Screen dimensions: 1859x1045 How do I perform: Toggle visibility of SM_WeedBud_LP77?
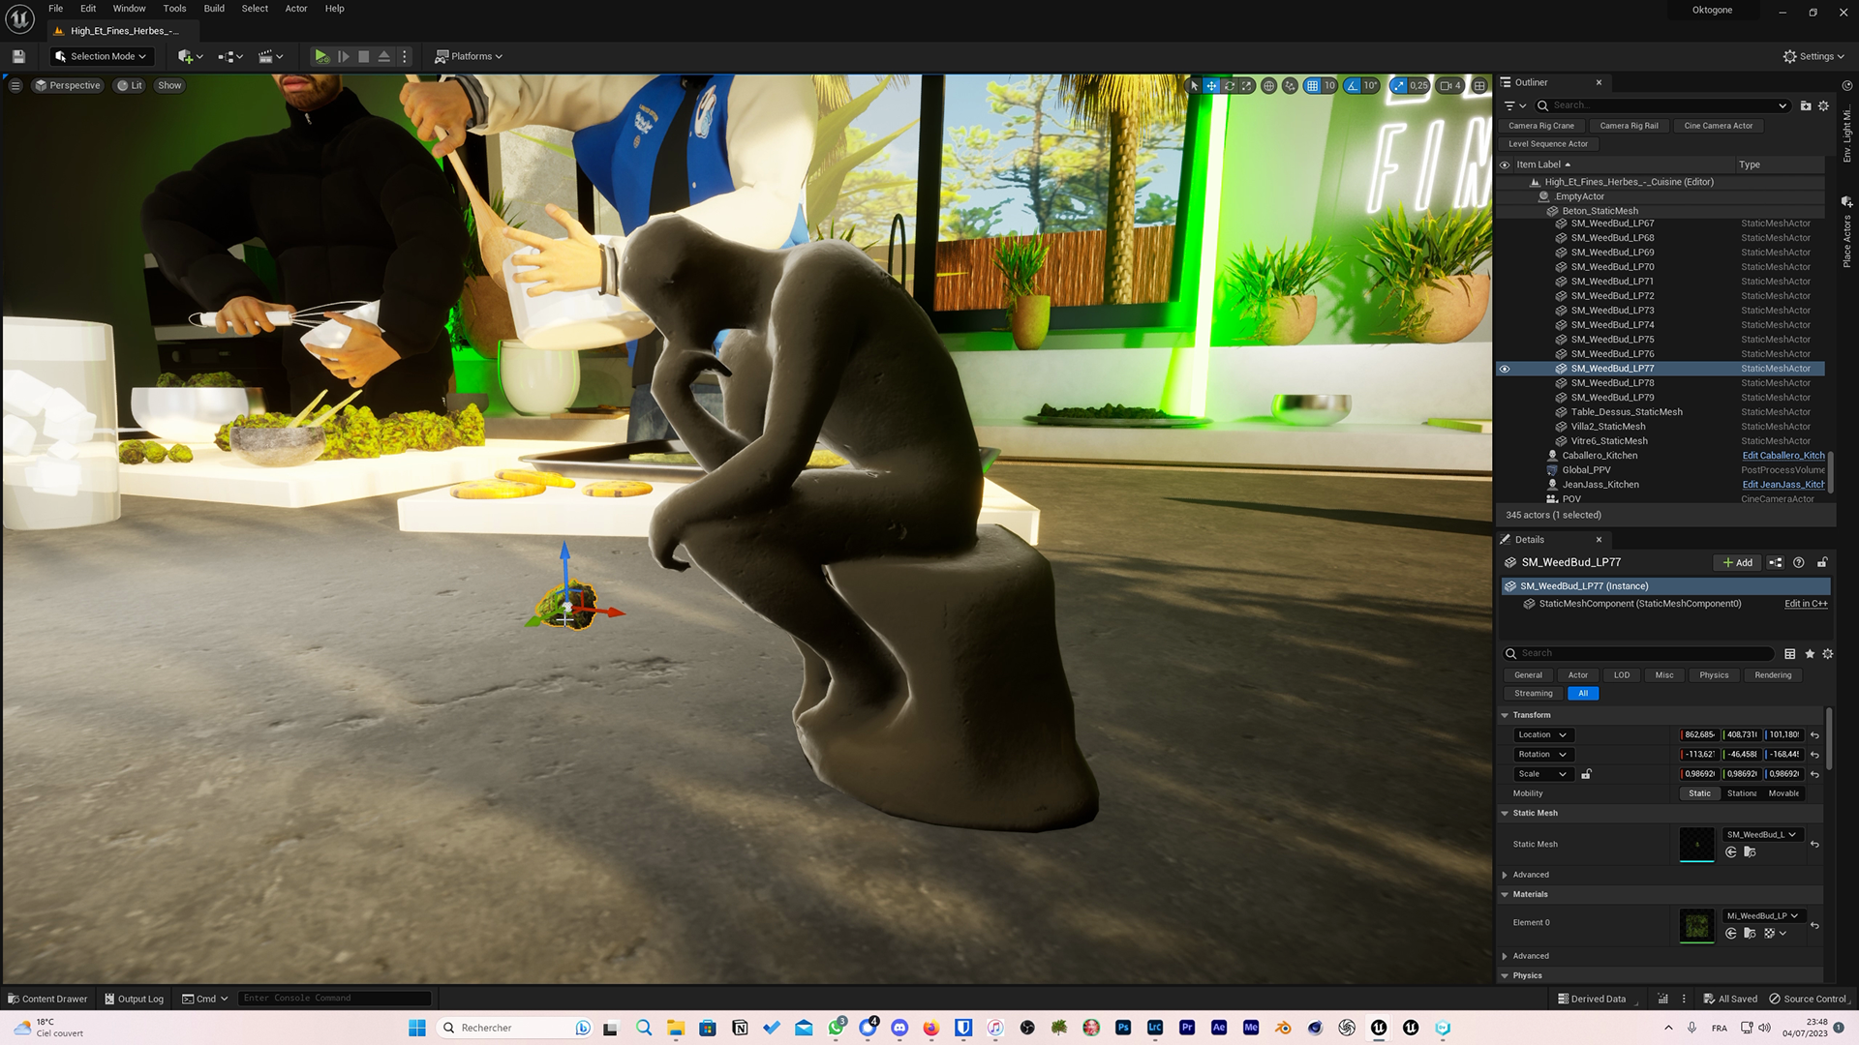[x=1505, y=369]
